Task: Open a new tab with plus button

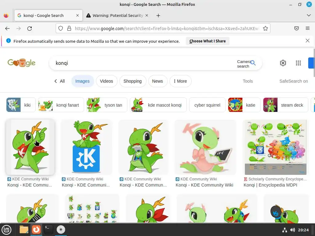Action: coord(158,15)
